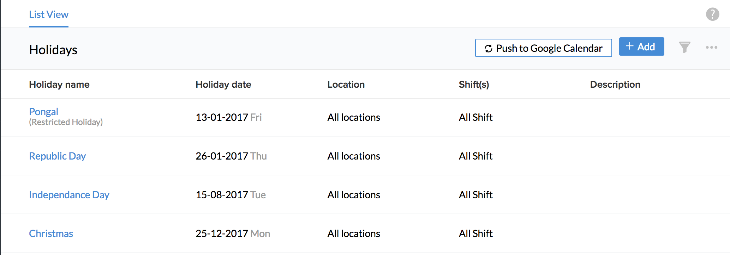Click the Shift(s) column header

(474, 85)
